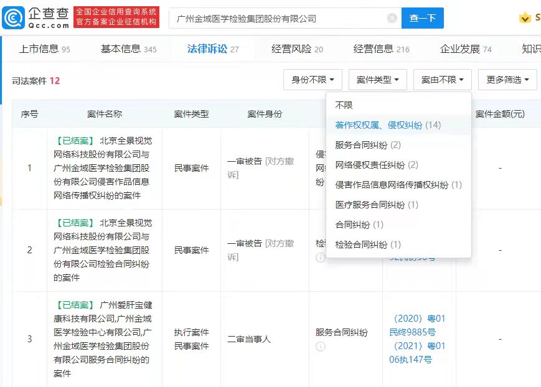The height and width of the screenshot is (387, 541).
Task: Click 民事案件 in row 2
Action: (x=192, y=250)
